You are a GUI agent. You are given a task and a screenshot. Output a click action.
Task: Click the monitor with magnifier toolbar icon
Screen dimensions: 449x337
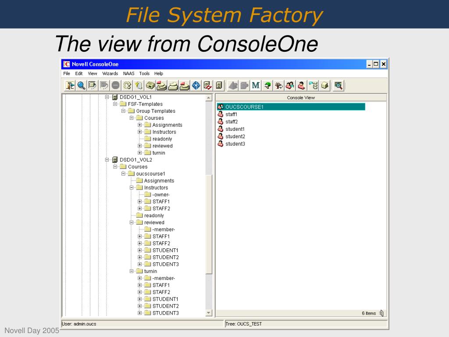(339, 86)
